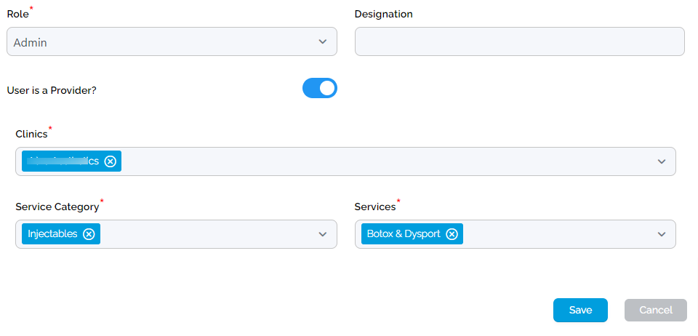698x336 pixels.
Task: Focus the Designation text field
Action: click(x=519, y=42)
